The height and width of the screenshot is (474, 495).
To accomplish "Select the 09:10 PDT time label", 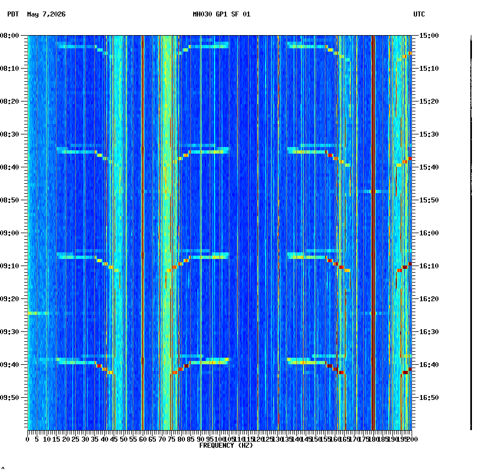I will (9, 266).
